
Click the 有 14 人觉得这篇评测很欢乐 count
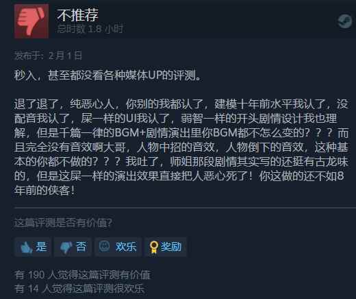tap(79, 289)
